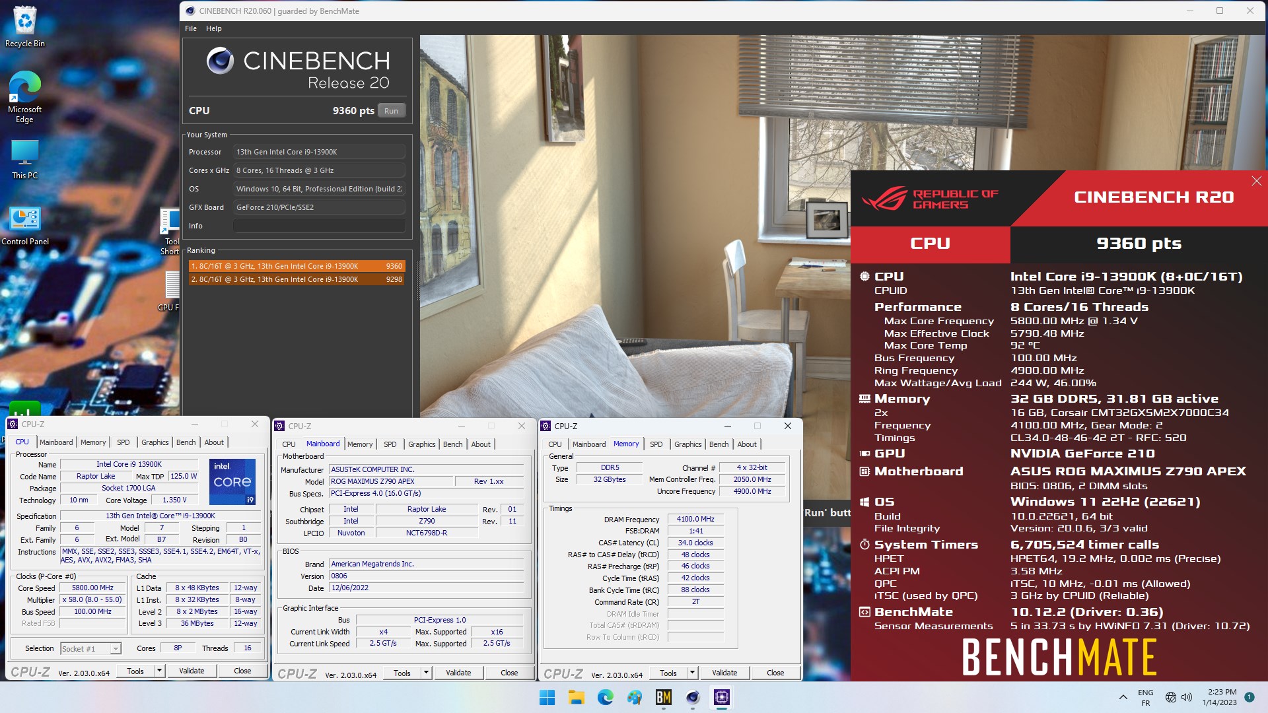
Task: Switch to CPU-Z from the taskbar
Action: (x=721, y=697)
